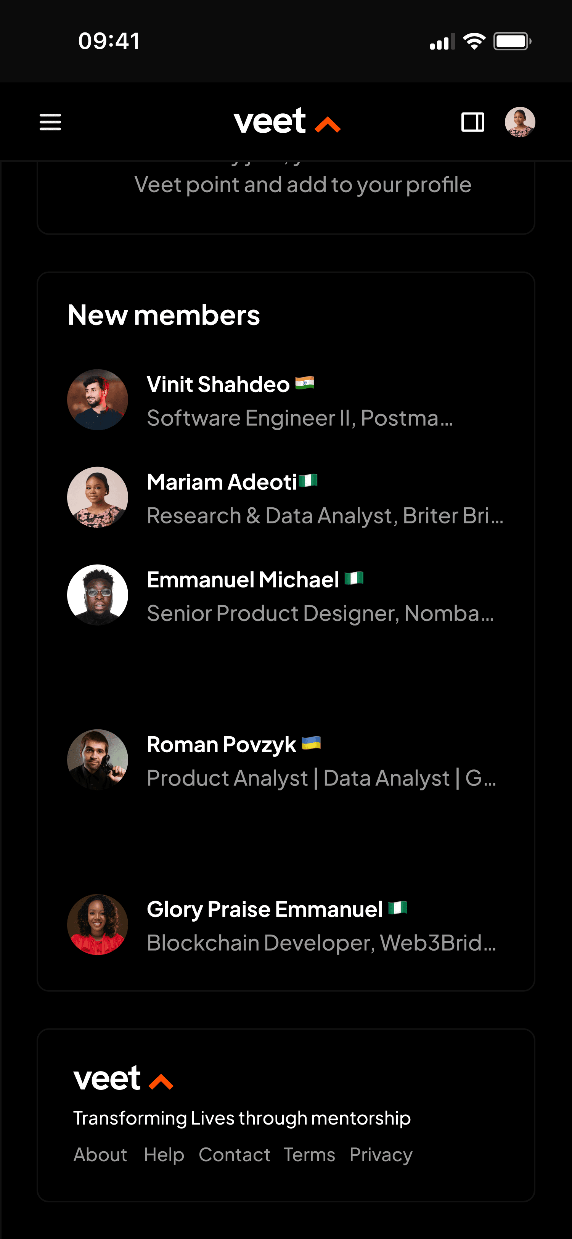Viewport: 572px width, 1239px height.
Task: Click Vinit Shahdeo's profile photo
Action: (x=98, y=400)
